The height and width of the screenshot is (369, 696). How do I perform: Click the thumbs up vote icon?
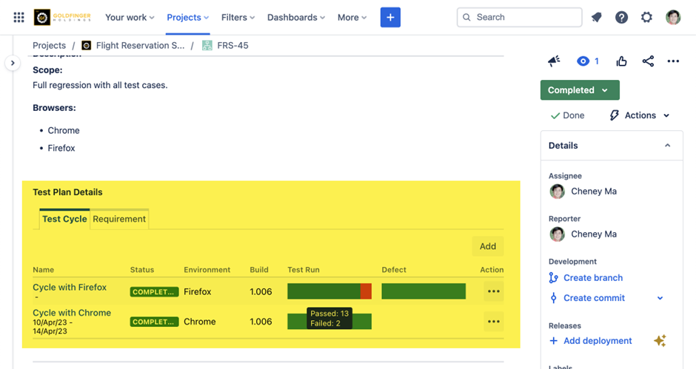coord(622,61)
